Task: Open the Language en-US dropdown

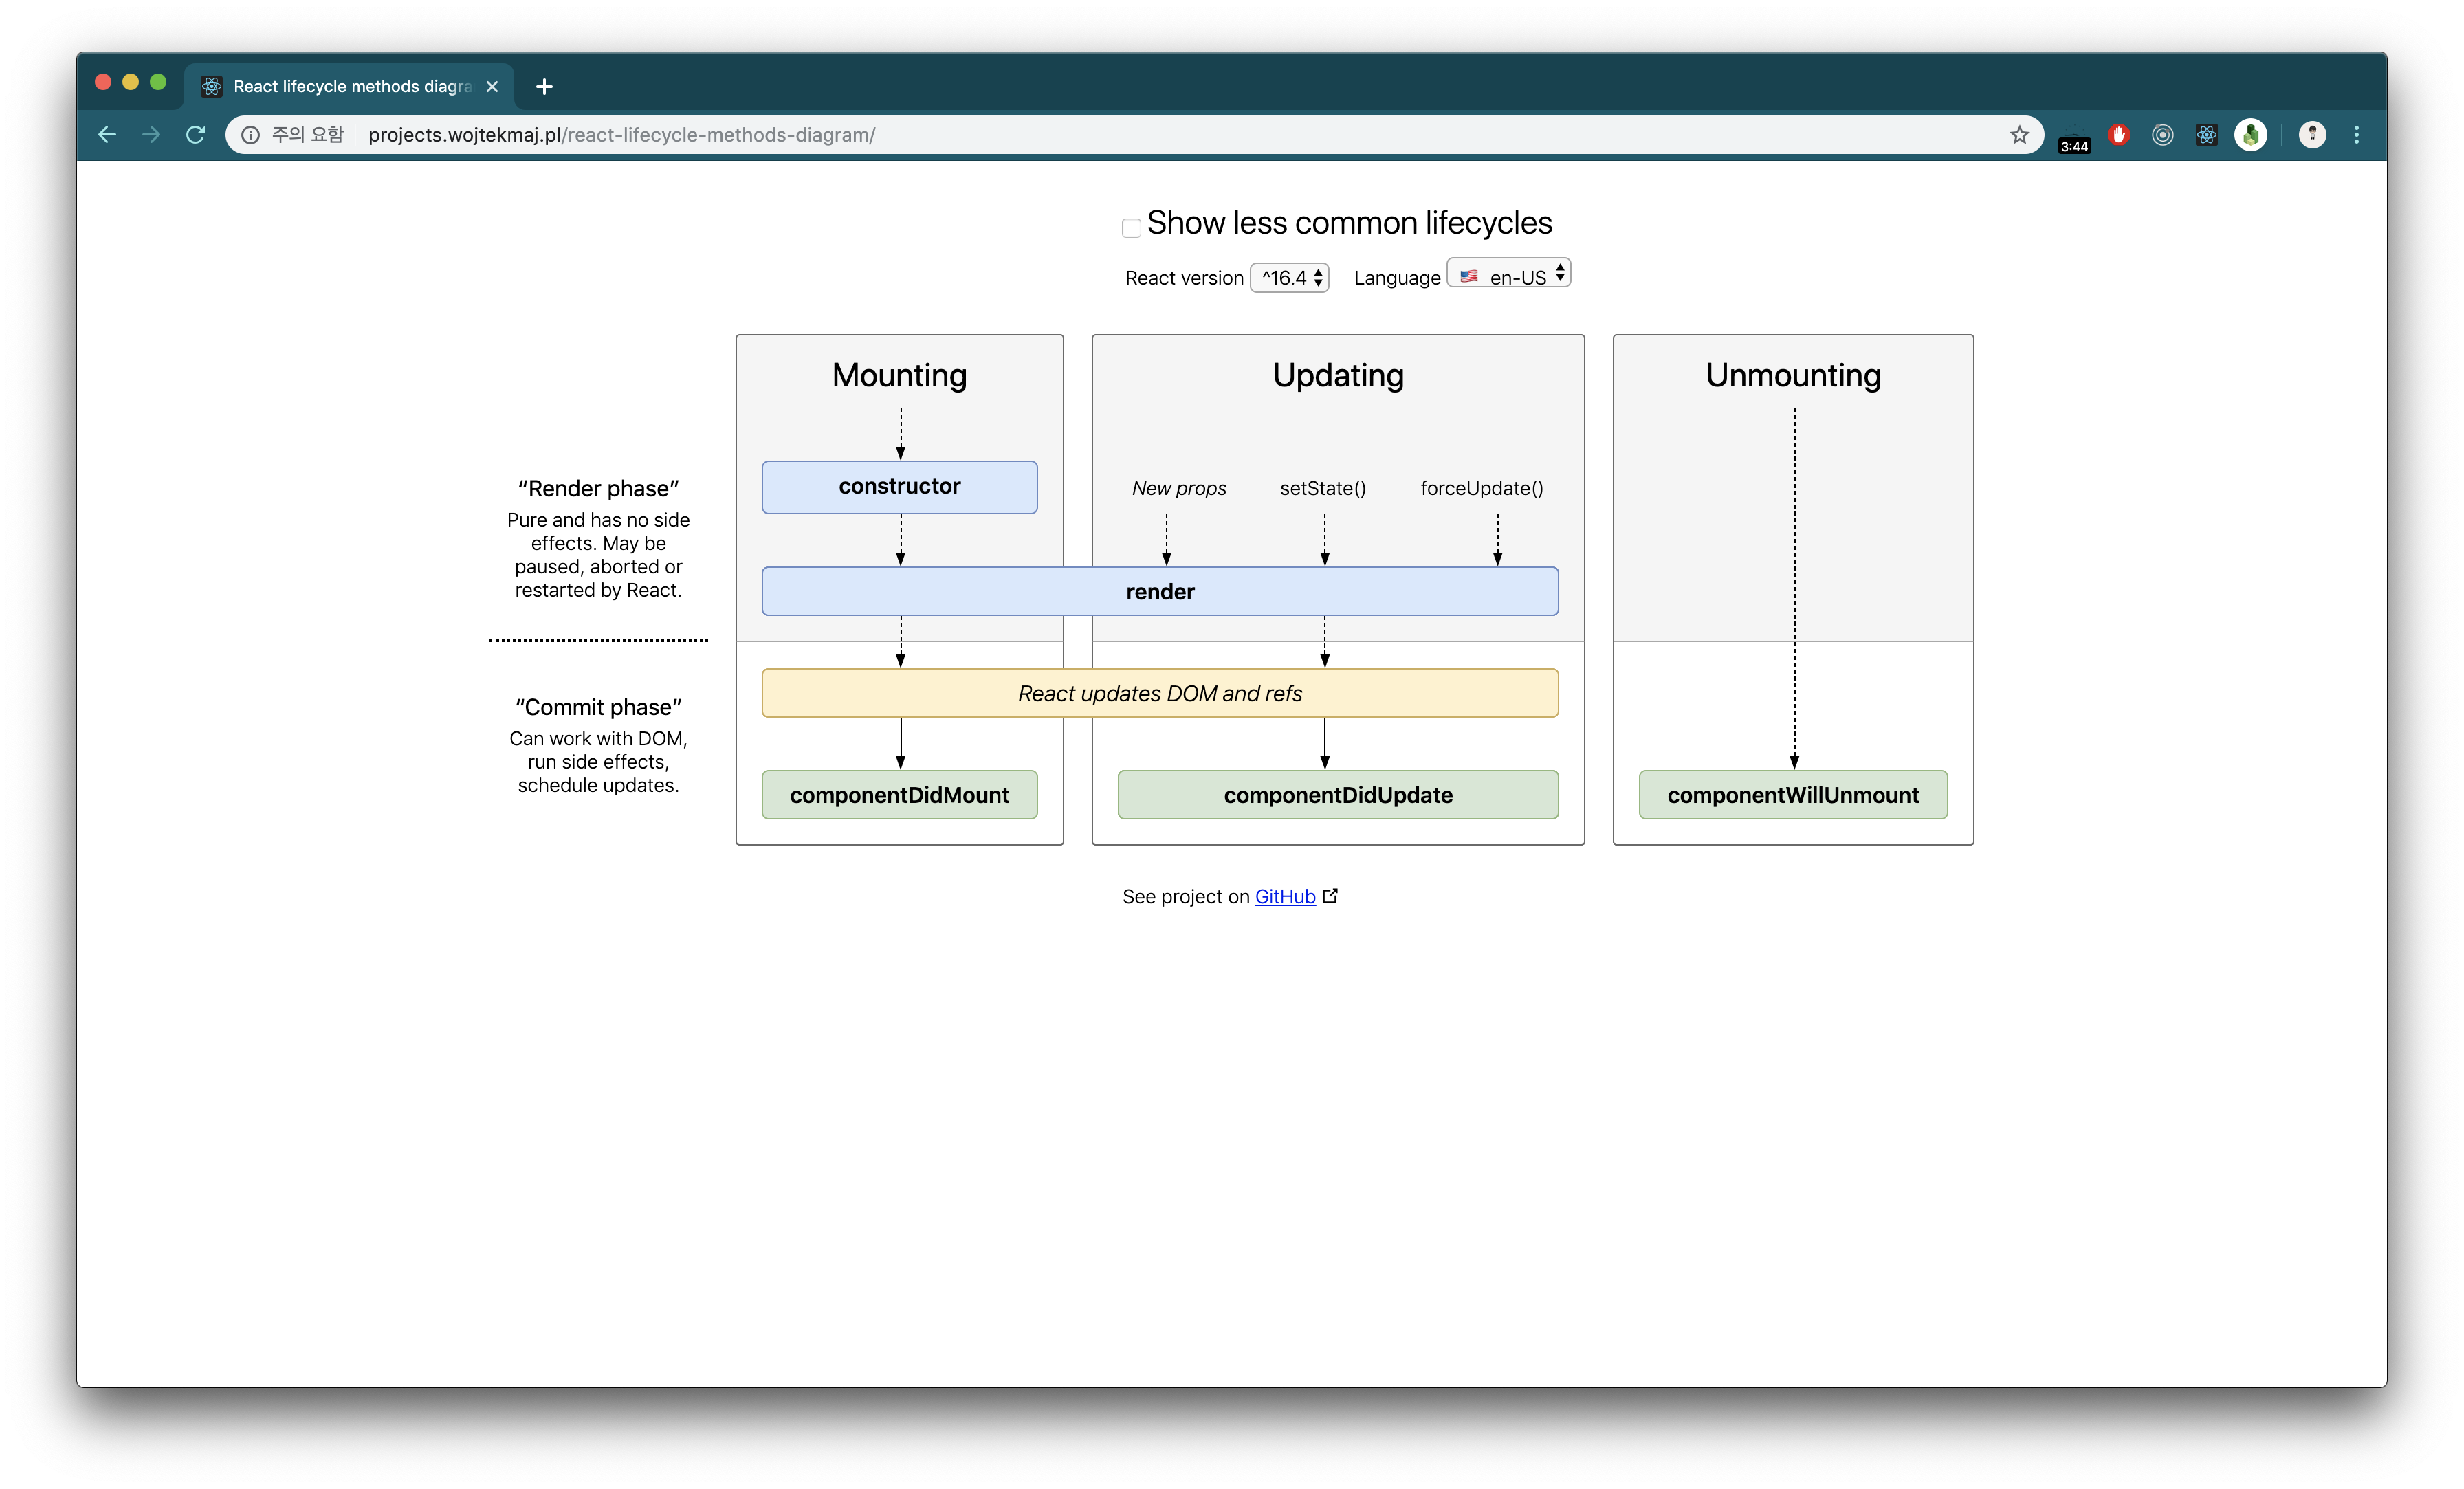Action: click(1509, 275)
